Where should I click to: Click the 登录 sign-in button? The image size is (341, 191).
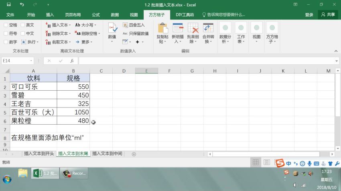[309, 15]
